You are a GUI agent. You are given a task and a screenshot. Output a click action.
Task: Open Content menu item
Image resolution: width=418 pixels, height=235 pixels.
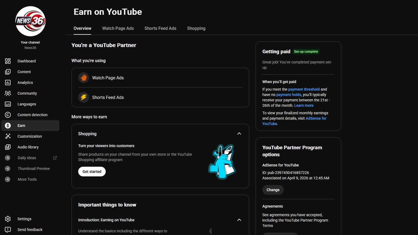[24, 72]
